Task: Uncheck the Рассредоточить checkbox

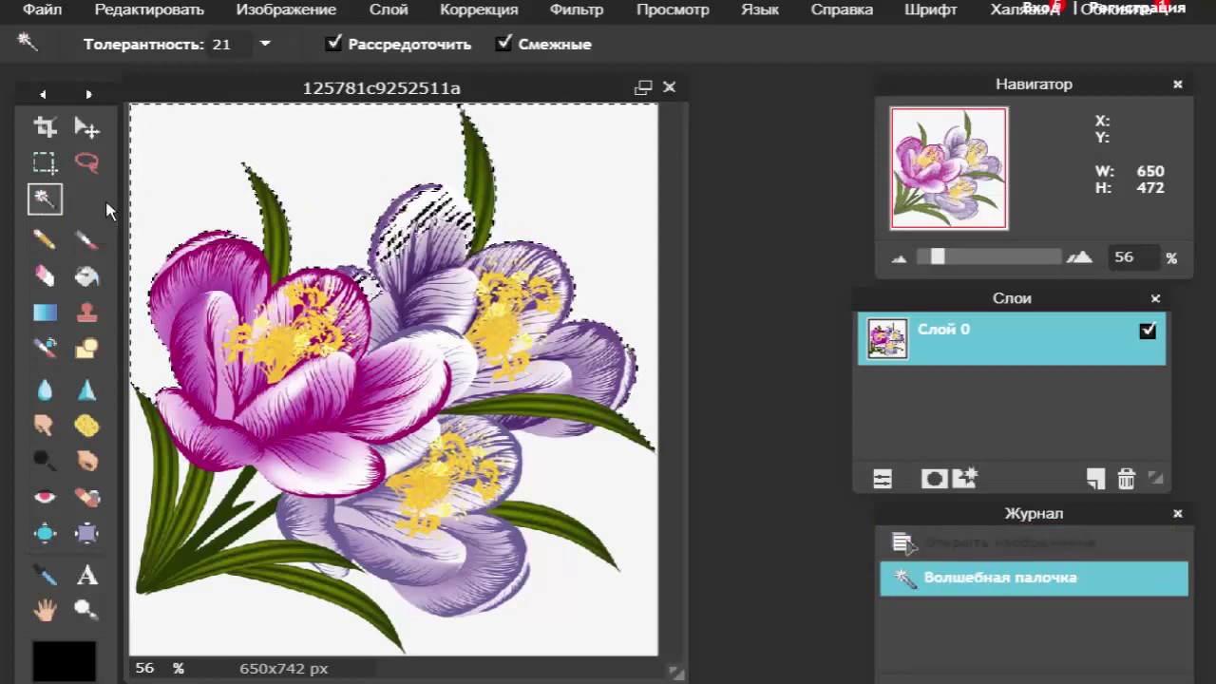Action: tap(333, 44)
